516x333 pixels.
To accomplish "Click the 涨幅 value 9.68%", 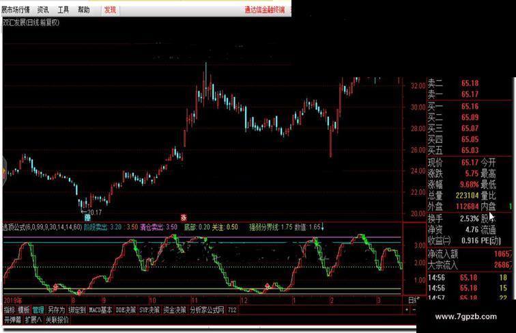I will pos(470,184).
